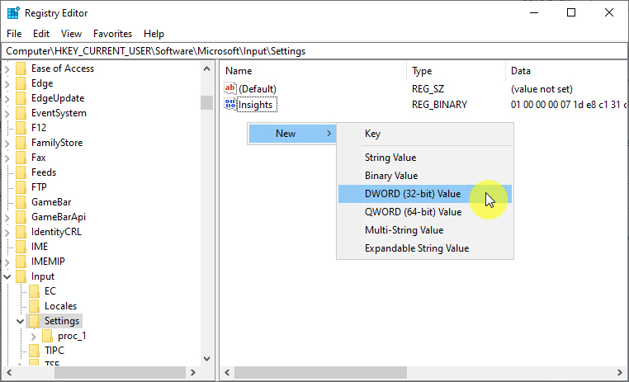Expand the Edge key in tree
629x382 pixels.
pyautogui.click(x=7, y=83)
